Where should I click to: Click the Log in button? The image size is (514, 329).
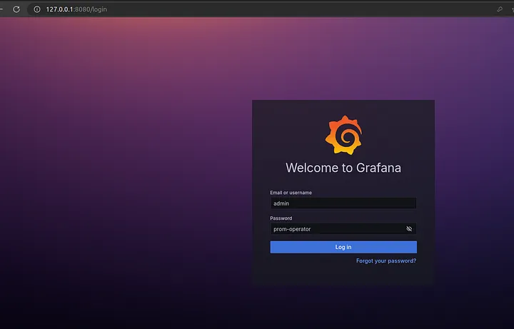point(343,247)
